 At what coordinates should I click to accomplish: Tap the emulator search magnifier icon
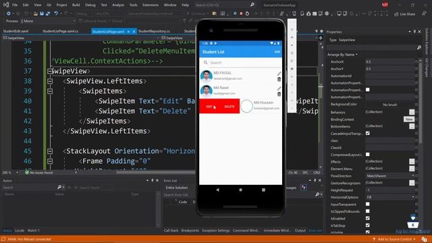click(205, 63)
